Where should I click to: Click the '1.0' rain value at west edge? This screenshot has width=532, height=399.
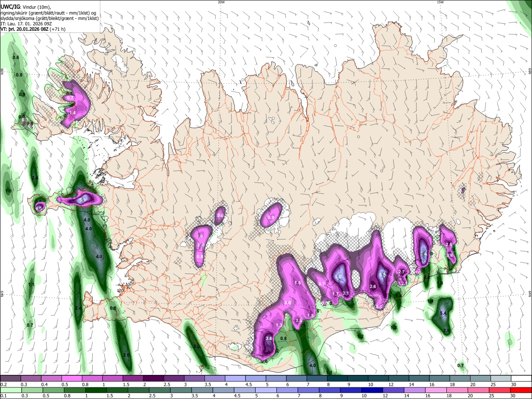point(8,191)
